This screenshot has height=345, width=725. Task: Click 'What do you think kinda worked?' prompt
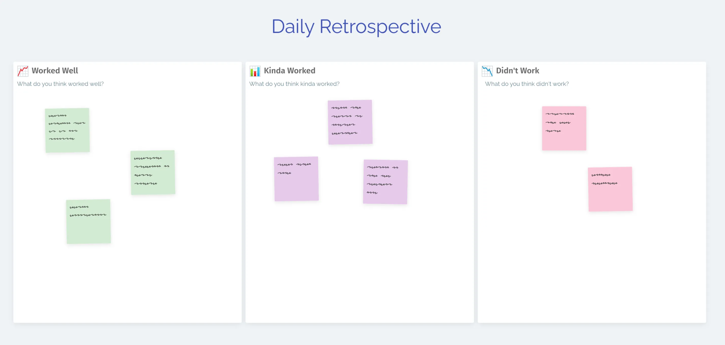(x=294, y=84)
